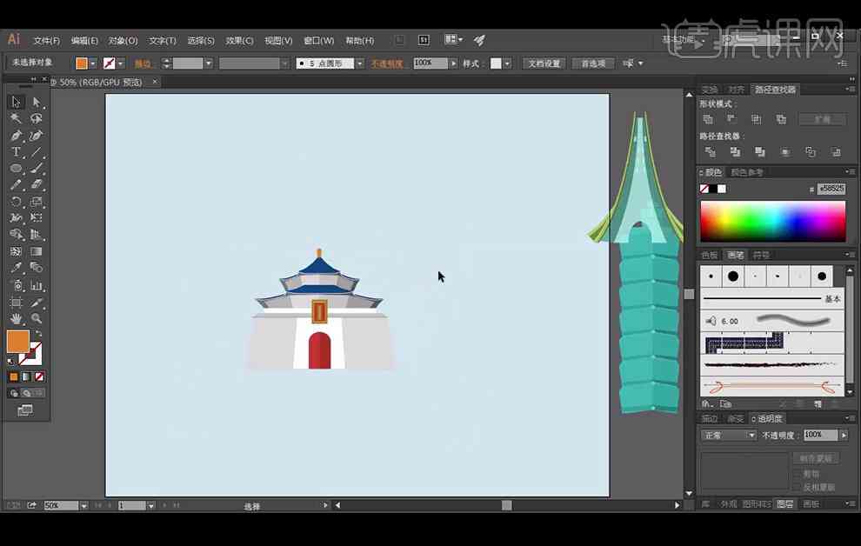The image size is (861, 546).
Task: Select the Type tool
Action: [16, 152]
